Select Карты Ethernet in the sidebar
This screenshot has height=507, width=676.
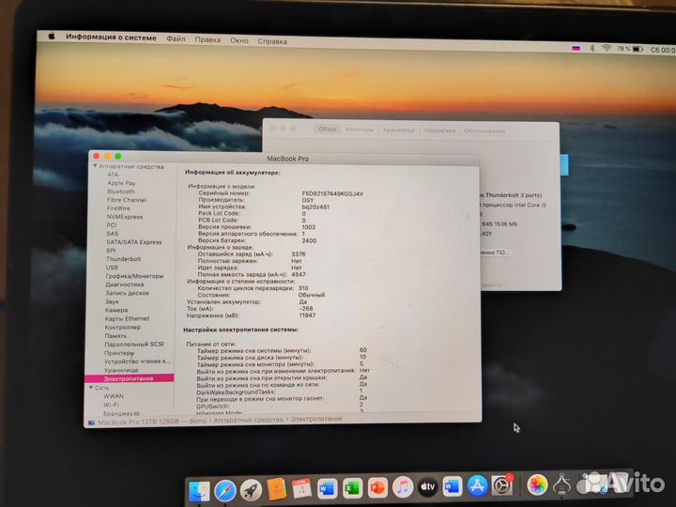pyautogui.click(x=127, y=318)
